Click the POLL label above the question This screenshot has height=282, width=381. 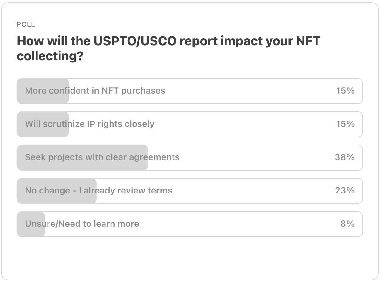(26, 24)
